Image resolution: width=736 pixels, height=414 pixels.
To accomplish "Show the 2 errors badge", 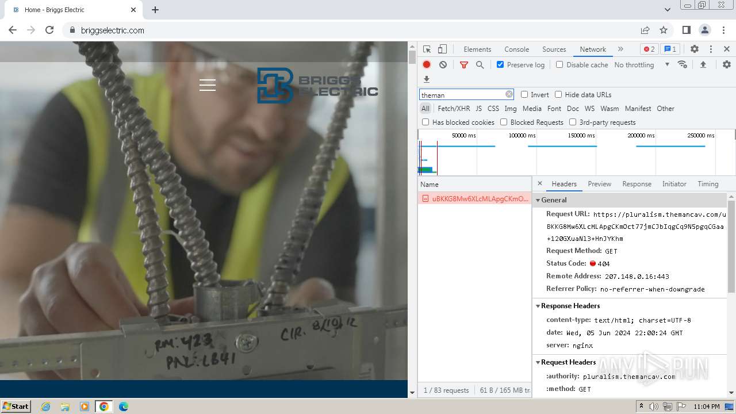I will tap(649, 49).
